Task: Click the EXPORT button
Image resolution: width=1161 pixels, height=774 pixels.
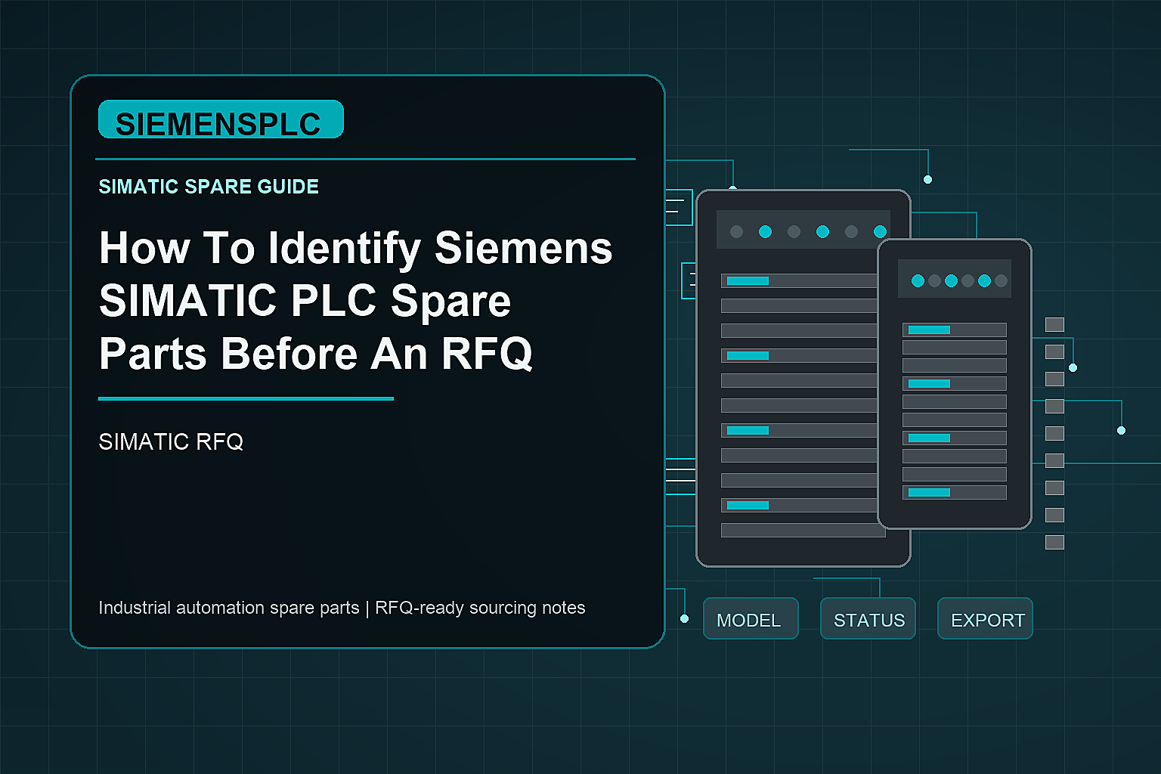Action: pos(985,618)
